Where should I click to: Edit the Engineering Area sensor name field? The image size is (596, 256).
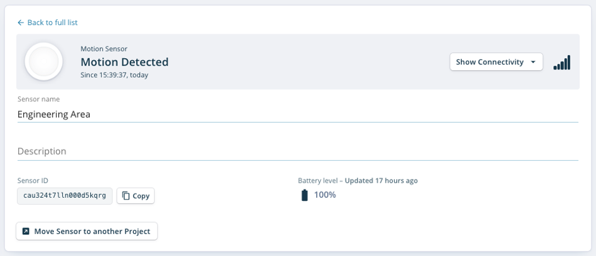297,114
